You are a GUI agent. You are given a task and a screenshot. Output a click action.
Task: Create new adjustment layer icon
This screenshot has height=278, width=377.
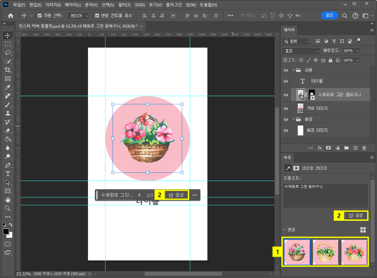(337, 148)
